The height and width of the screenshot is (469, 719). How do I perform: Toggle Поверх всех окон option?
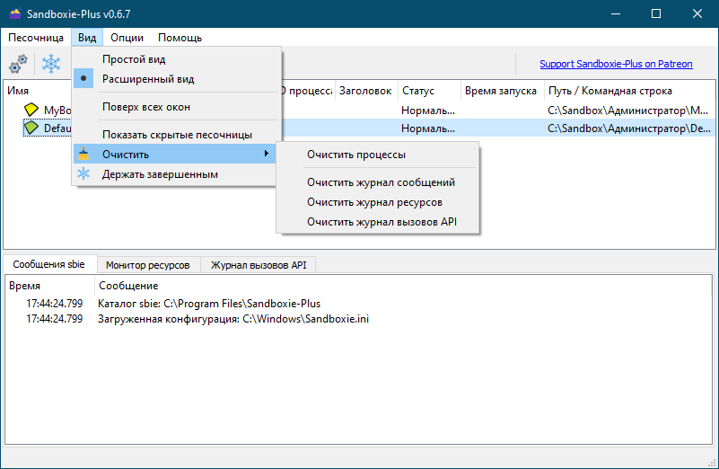177,107
